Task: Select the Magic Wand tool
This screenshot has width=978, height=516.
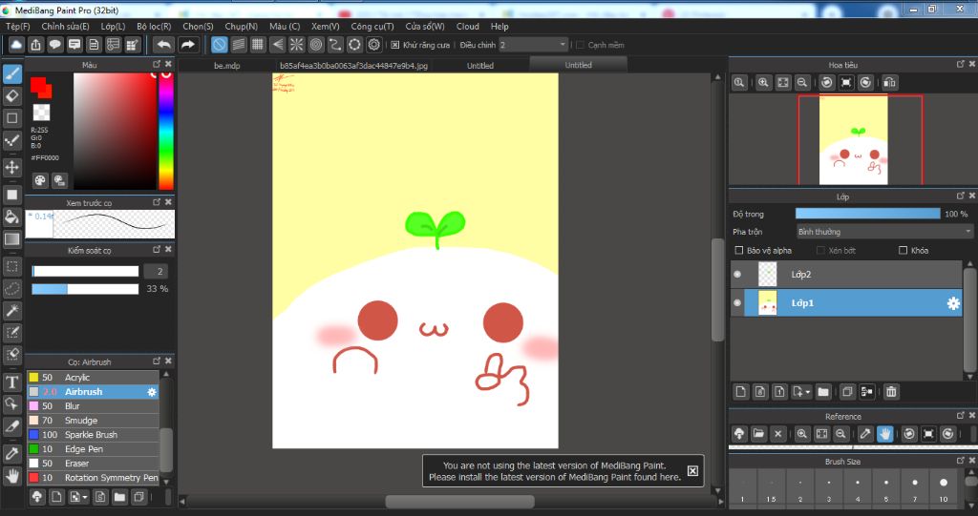Action: [x=11, y=310]
